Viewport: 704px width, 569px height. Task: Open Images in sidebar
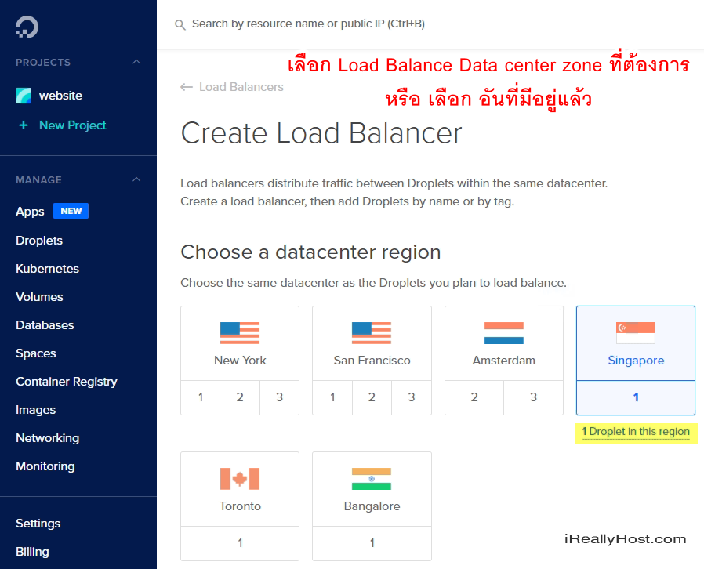(35, 410)
